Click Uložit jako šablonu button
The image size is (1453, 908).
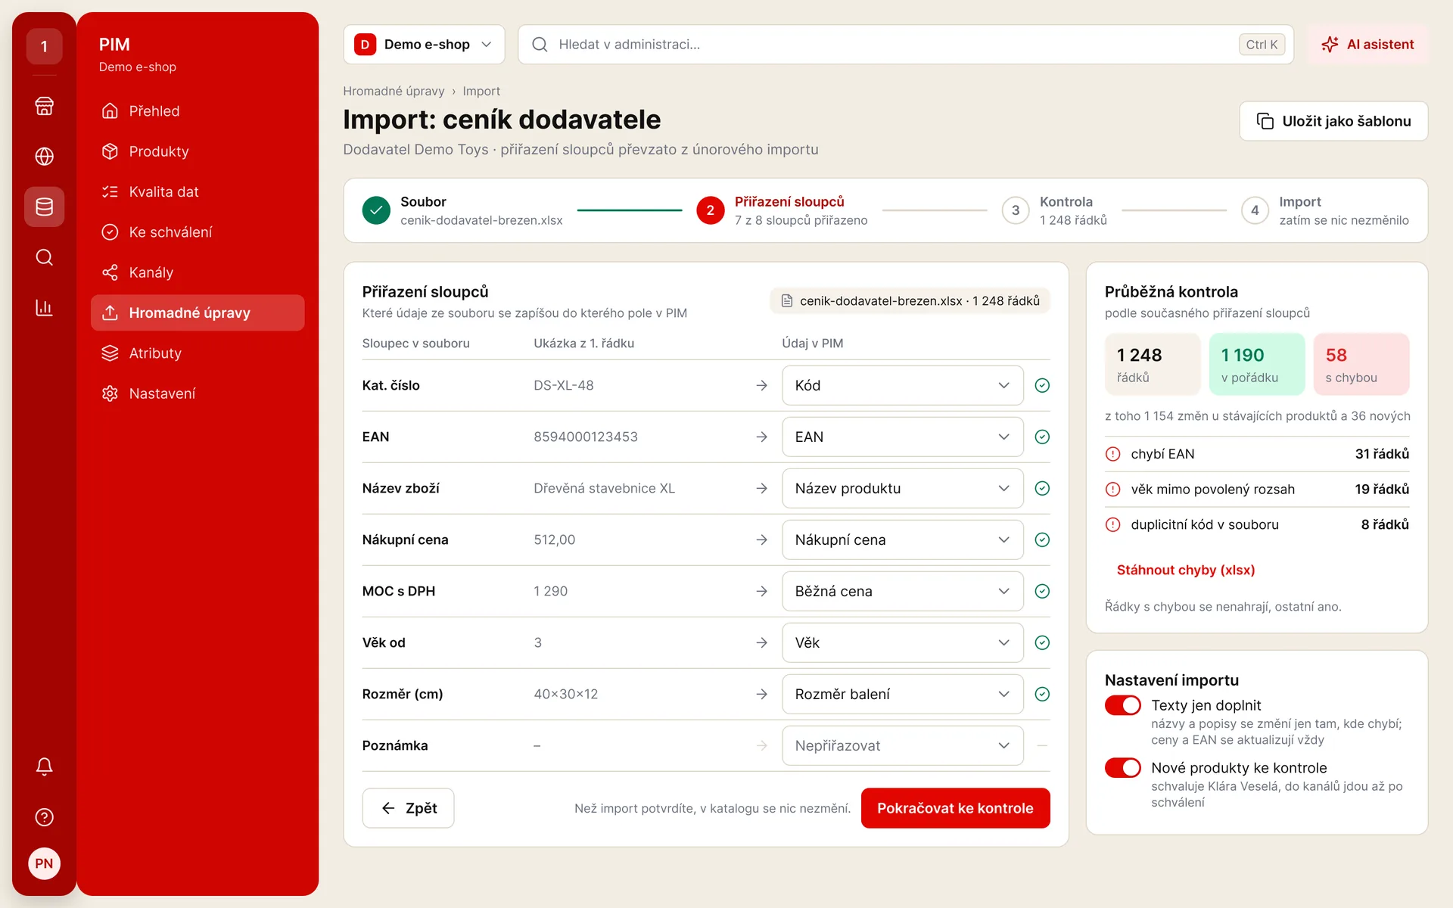pos(1333,121)
